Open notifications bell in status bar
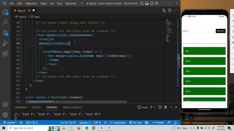The height and width of the screenshot is (131, 234). point(175,123)
